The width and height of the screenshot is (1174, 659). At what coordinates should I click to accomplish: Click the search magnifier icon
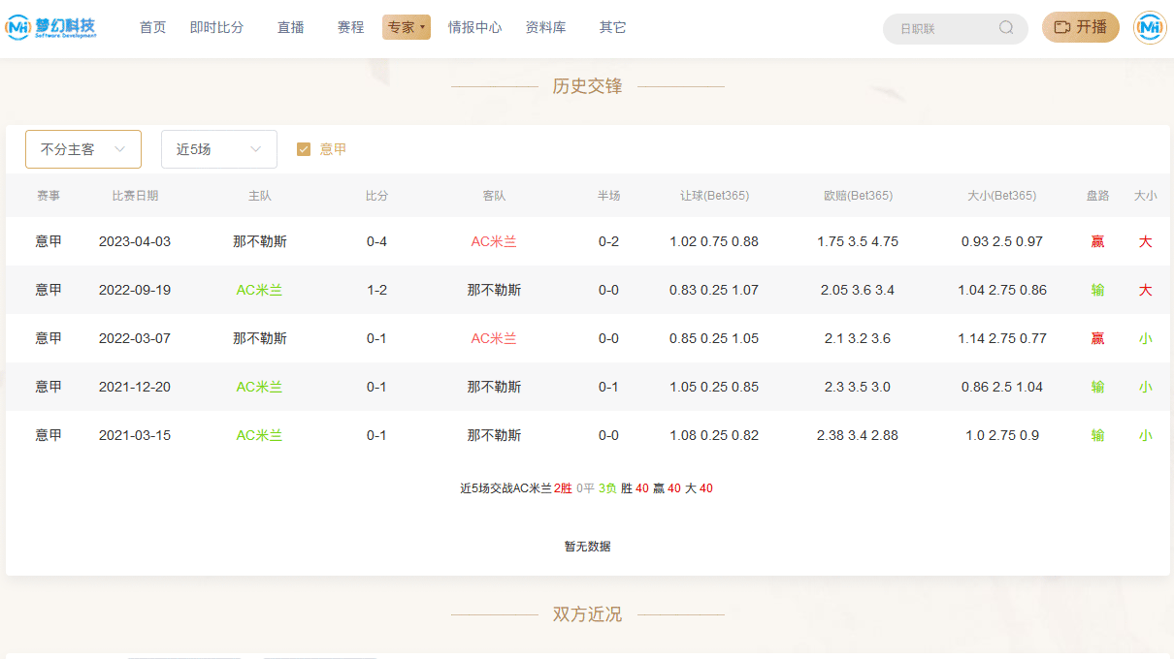tap(1006, 28)
